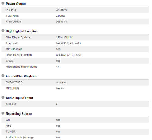Click the Format/Disc Playback heading
Image resolution: width=152 pixels, height=140 pixels.
(21, 76)
